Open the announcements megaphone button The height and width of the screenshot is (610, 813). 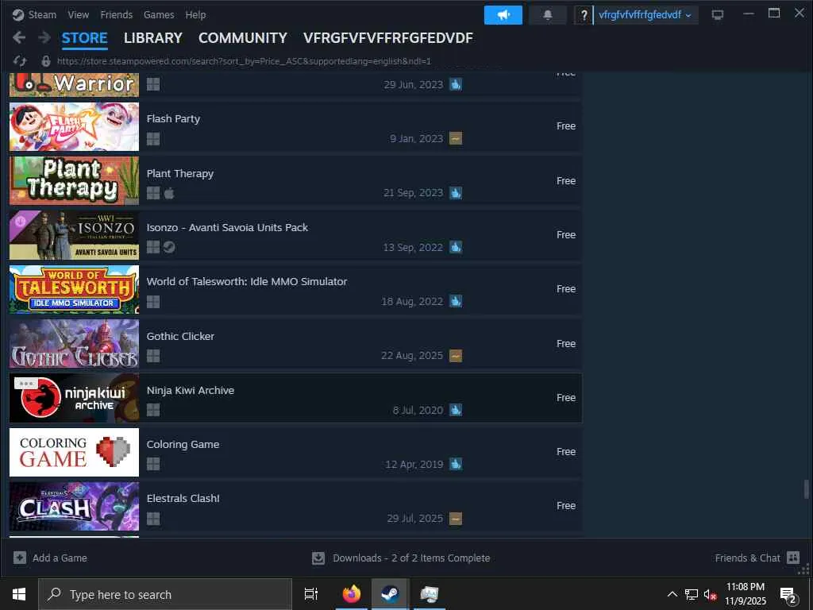pyautogui.click(x=503, y=15)
